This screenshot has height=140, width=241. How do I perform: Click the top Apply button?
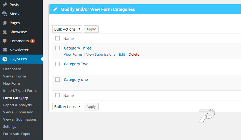pyautogui.click(x=91, y=29)
